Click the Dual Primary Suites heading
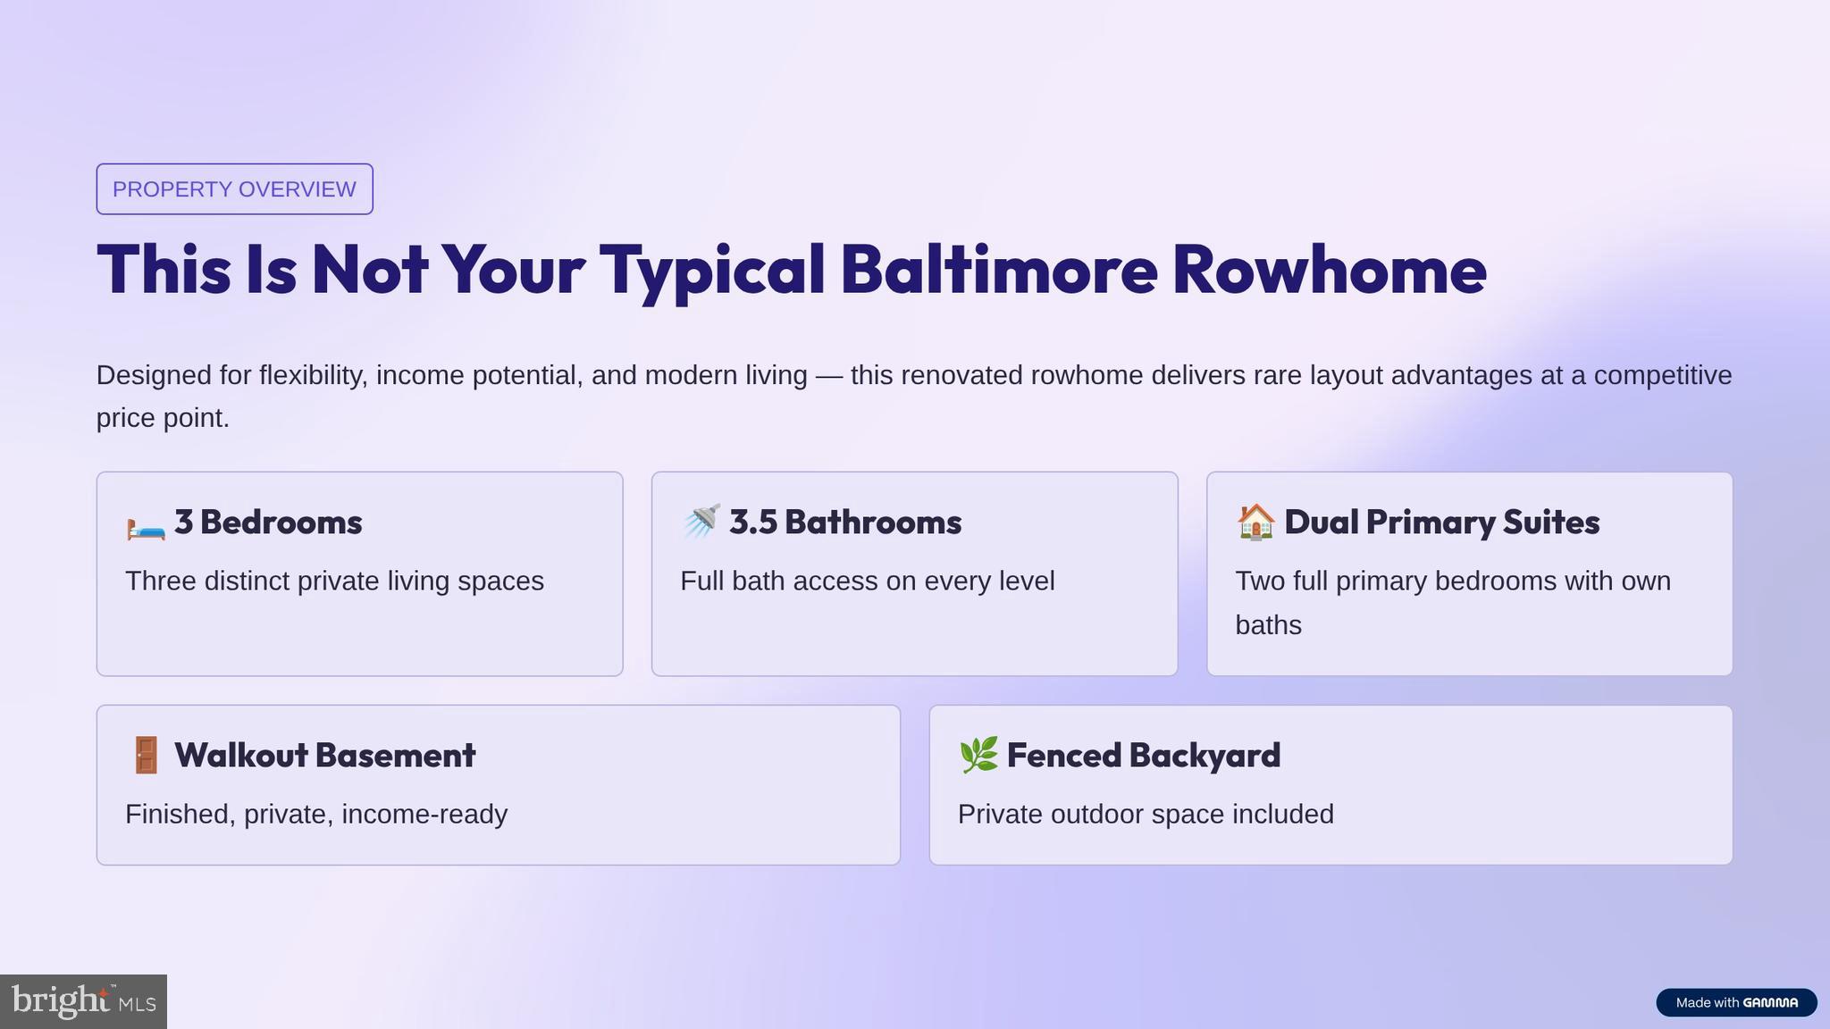 click(1441, 523)
